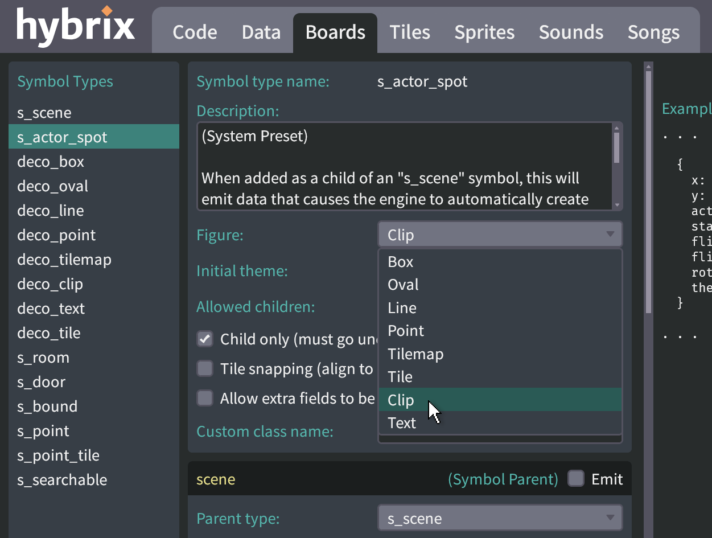Choose Tilemap from the Figure list
This screenshot has width=712, height=538.
415,354
